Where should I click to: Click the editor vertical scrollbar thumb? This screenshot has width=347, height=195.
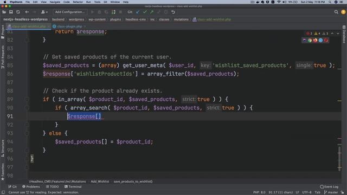(x=339, y=158)
